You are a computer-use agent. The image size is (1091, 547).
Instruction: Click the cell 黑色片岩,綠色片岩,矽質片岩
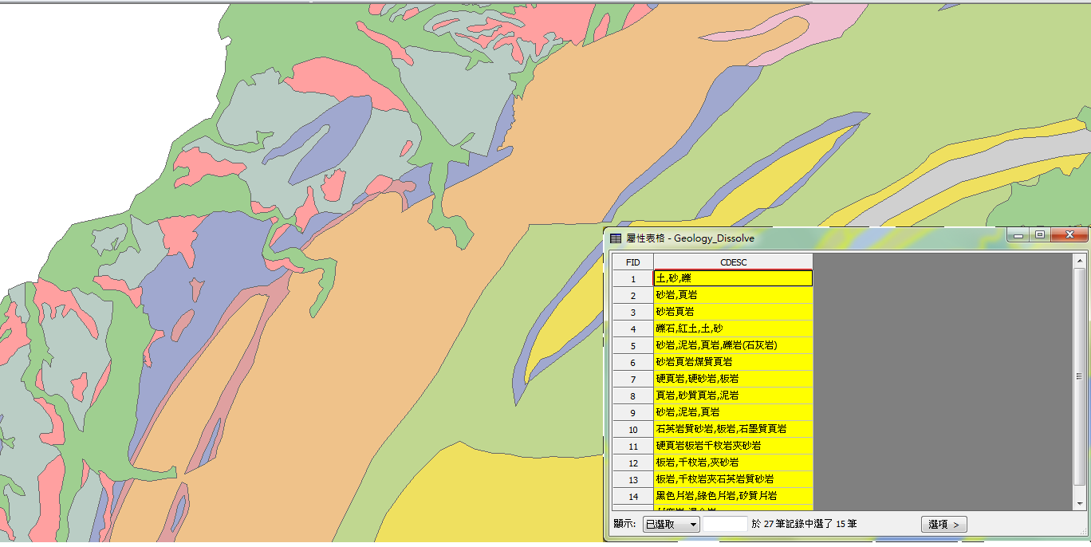coord(733,496)
